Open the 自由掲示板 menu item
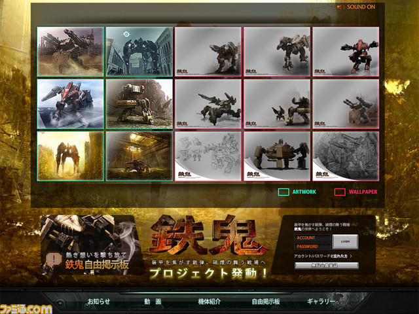 pyautogui.click(x=266, y=302)
